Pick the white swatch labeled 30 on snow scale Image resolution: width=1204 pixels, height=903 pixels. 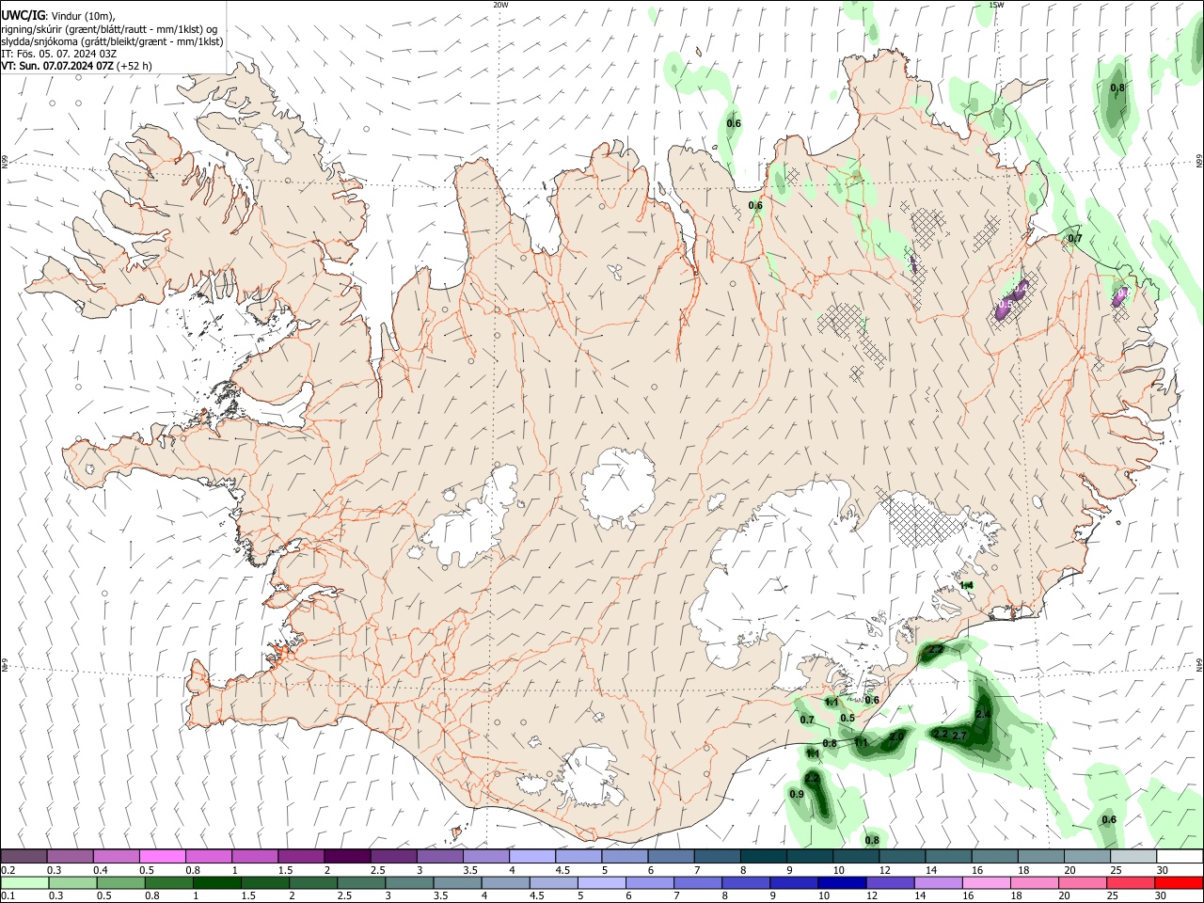tap(1180, 856)
